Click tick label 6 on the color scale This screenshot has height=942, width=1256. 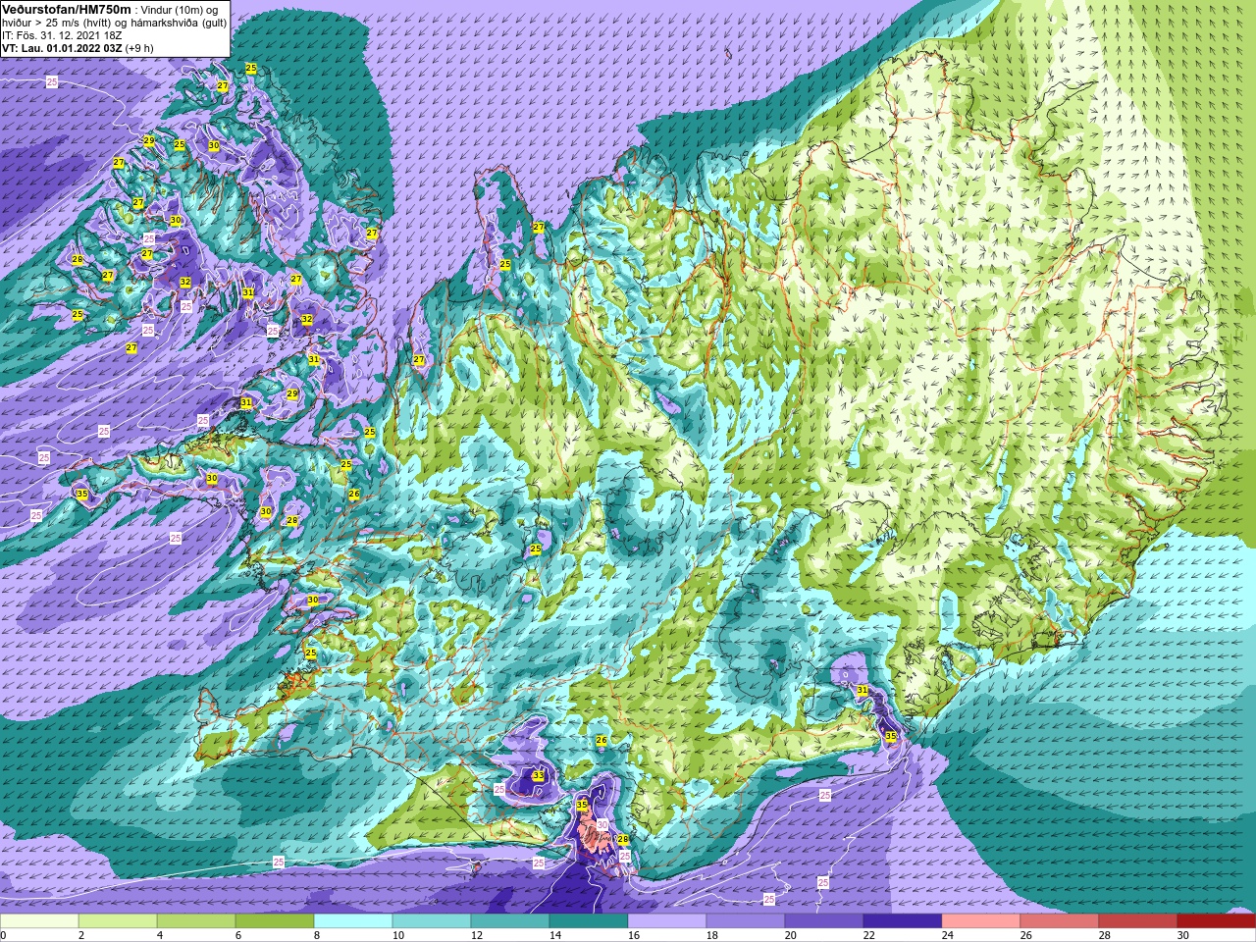[x=238, y=935]
